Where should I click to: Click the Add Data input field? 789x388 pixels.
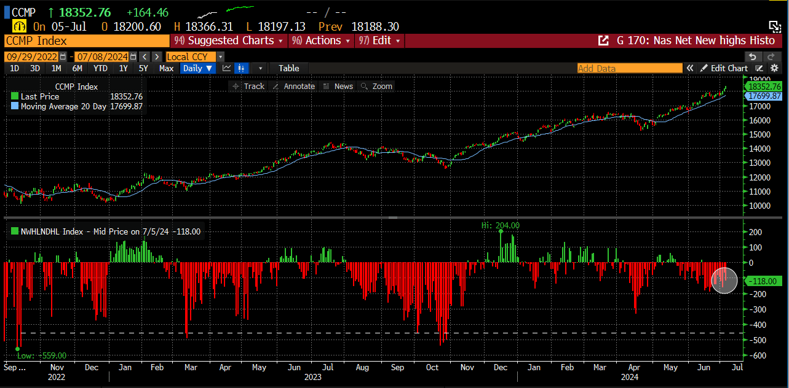pyautogui.click(x=630, y=68)
